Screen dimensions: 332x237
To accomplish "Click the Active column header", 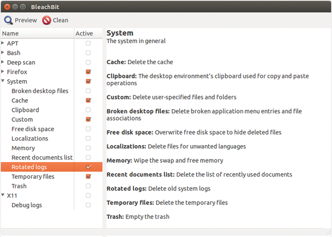I will pyautogui.click(x=88, y=33).
